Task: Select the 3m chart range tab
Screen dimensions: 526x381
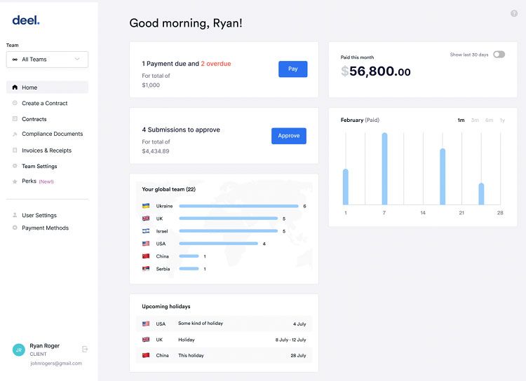Action: (x=475, y=120)
